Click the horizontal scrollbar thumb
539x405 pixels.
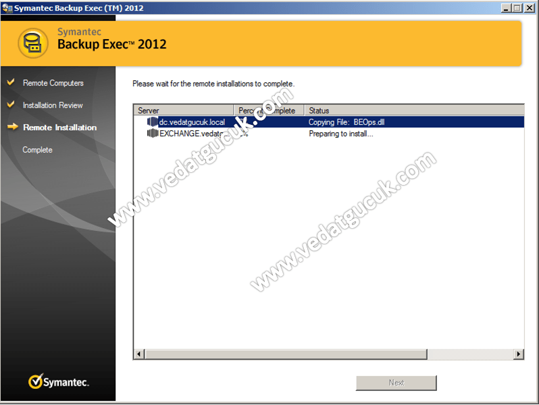tap(286, 354)
